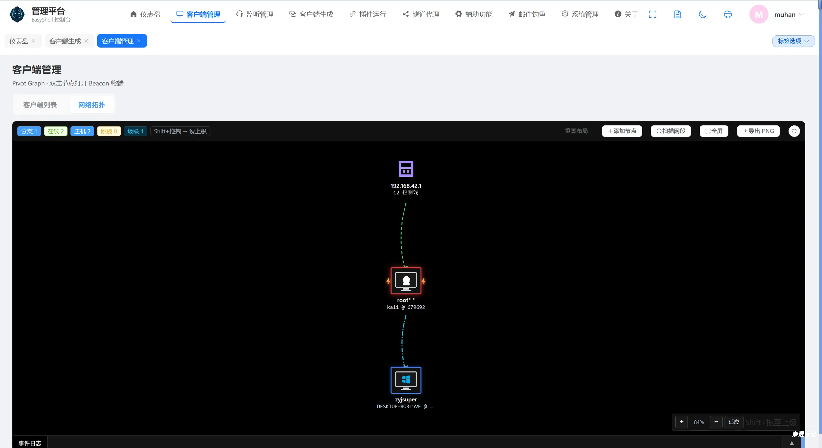Click the Shift+拖拽 → 设上级 hint tag

(180, 131)
